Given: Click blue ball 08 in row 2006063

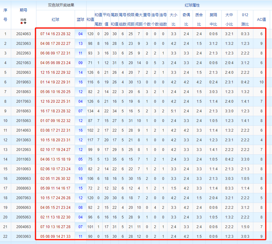Looking at the screenshot, I should pyautogui.click(x=81, y=208).
